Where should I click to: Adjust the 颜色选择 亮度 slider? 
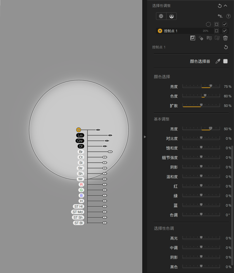click(201, 86)
